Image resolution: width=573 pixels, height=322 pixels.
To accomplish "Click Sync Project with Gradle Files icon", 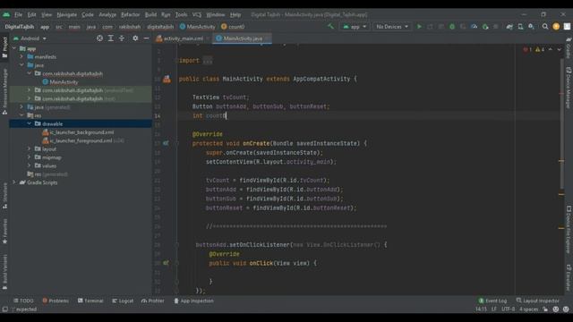I will 509,27.
